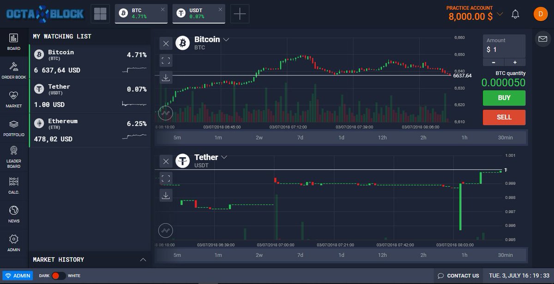This screenshot has height=284, width=554.
Task: Open the Board section in sidebar
Action: pos(14,41)
